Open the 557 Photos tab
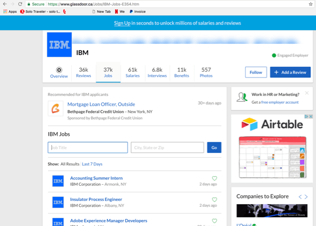 click(206, 72)
